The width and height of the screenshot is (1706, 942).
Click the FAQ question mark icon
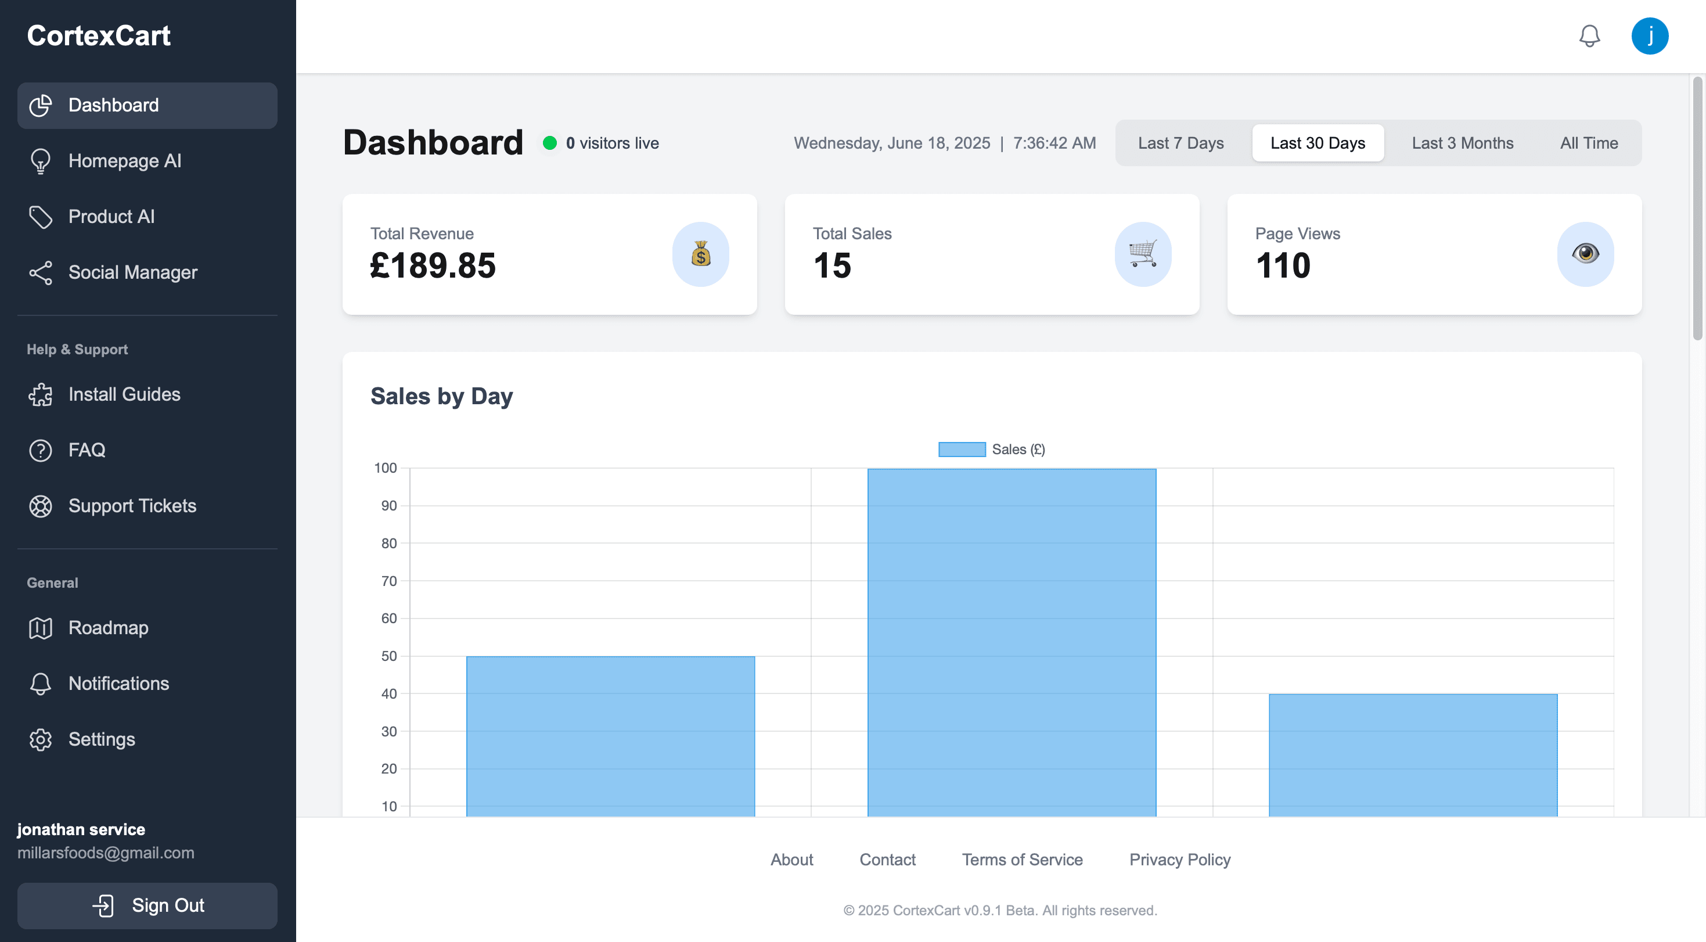click(41, 450)
